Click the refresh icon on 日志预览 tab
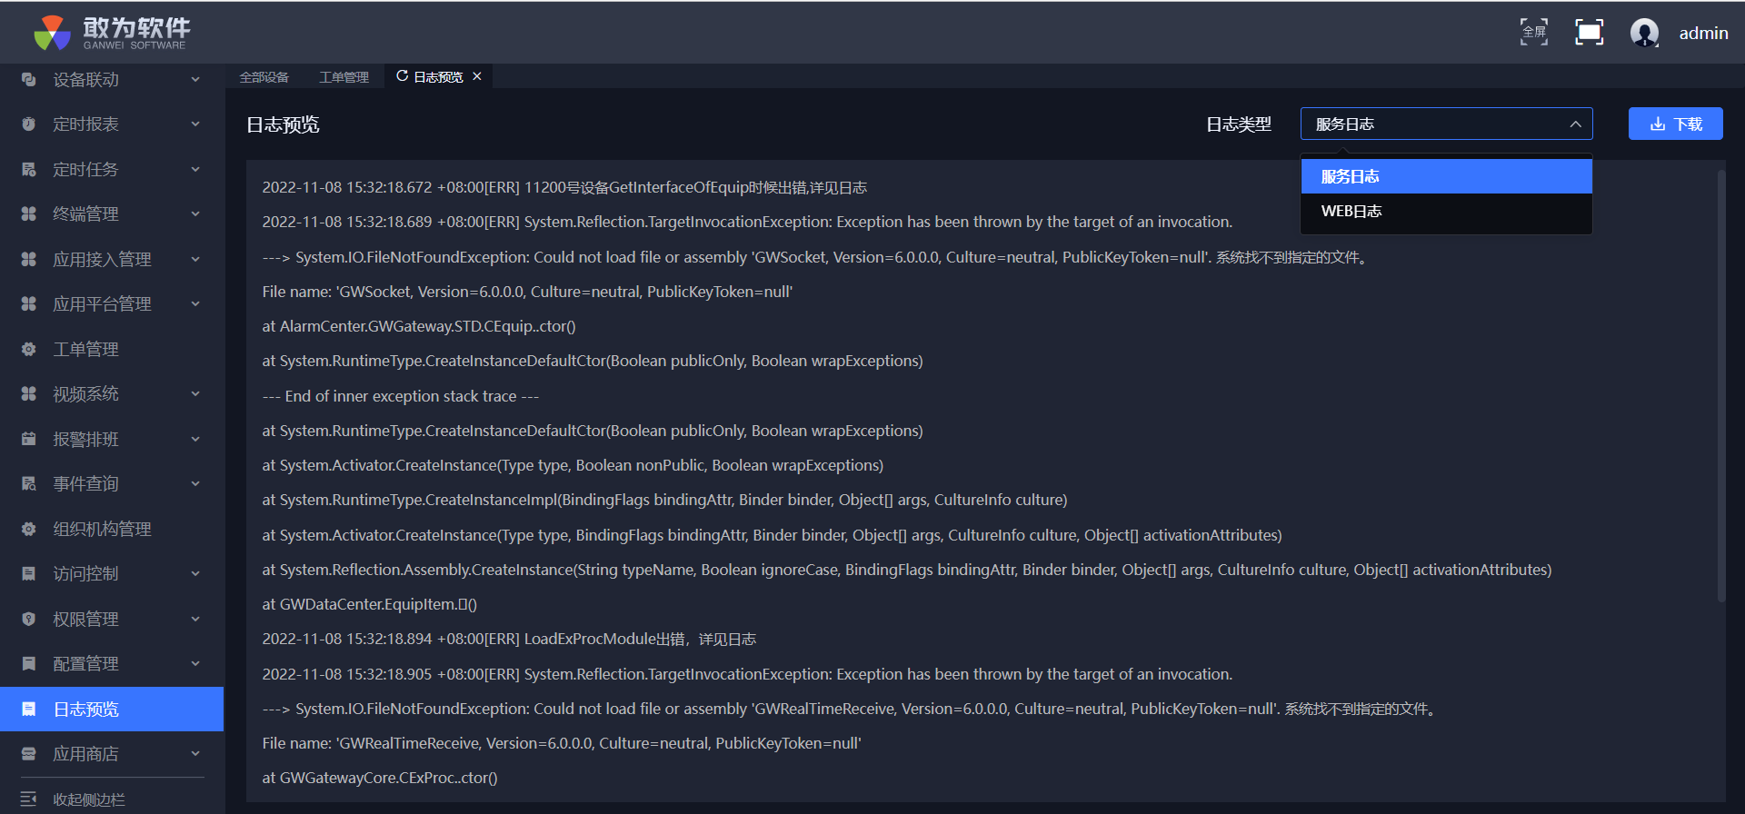The height and width of the screenshot is (814, 1745). point(402,76)
